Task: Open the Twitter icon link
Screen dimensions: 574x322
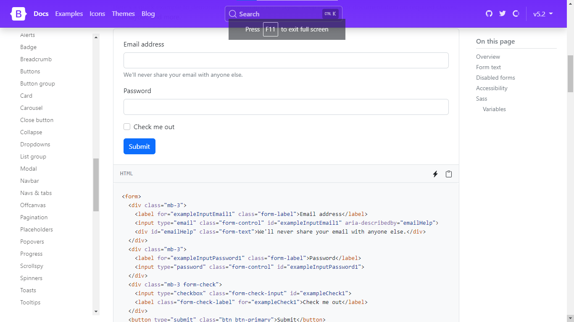Action: tap(502, 14)
